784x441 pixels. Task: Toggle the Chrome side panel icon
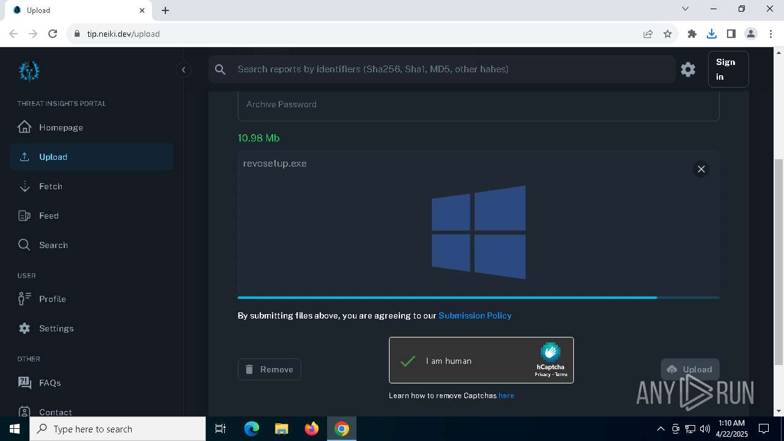pyautogui.click(x=731, y=34)
